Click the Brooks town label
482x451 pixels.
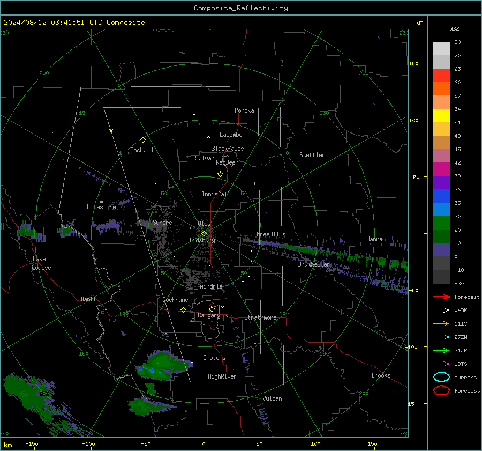[x=381, y=375]
